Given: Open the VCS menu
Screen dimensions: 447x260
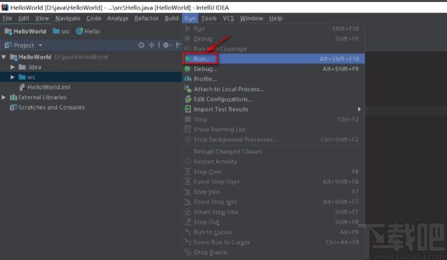Looking at the screenshot, I should coord(228,18).
